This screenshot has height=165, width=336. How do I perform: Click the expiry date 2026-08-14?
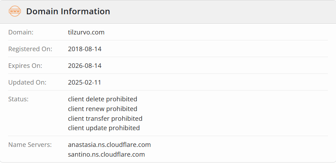[x=85, y=65]
